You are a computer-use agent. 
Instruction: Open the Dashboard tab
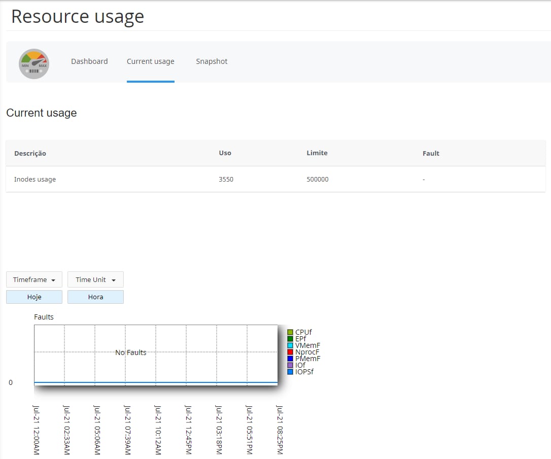89,61
